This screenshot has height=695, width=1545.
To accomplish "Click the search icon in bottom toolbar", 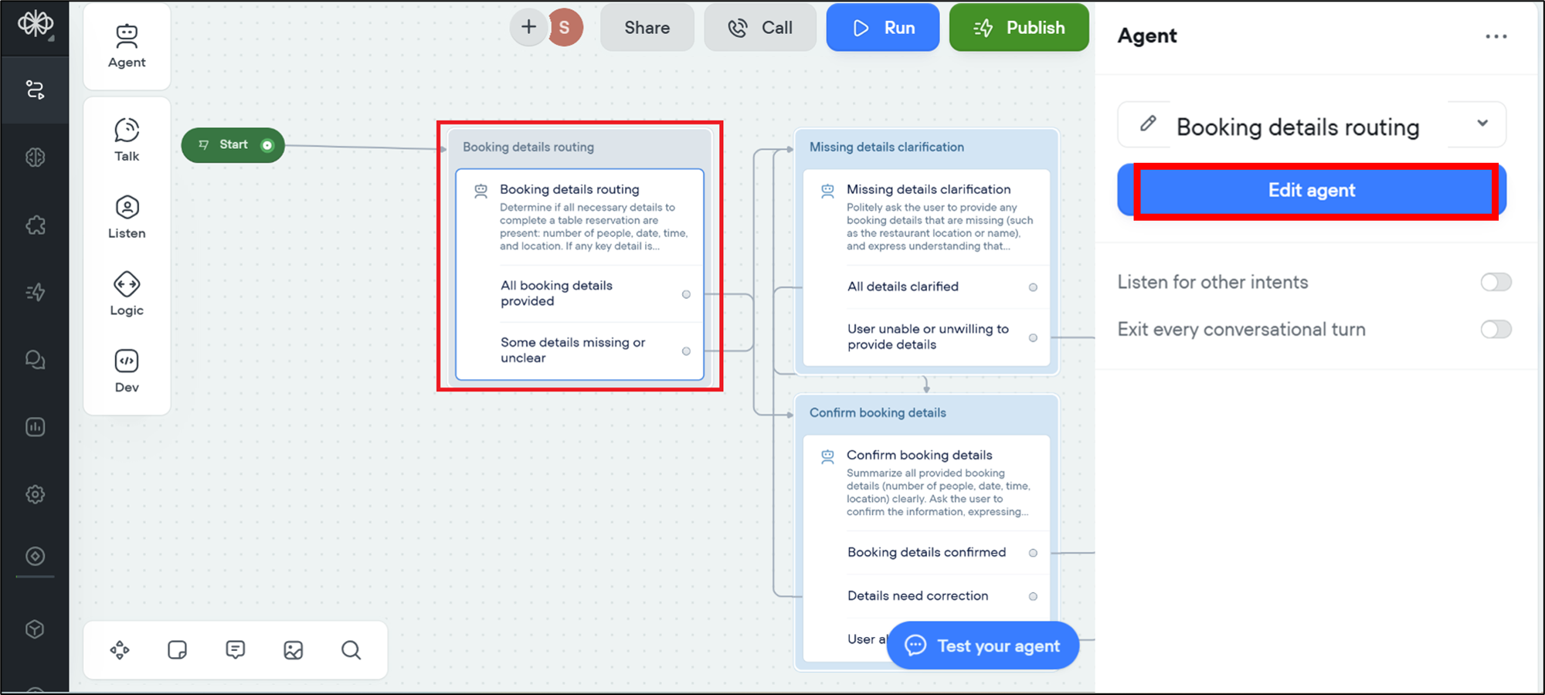I will click(x=351, y=650).
